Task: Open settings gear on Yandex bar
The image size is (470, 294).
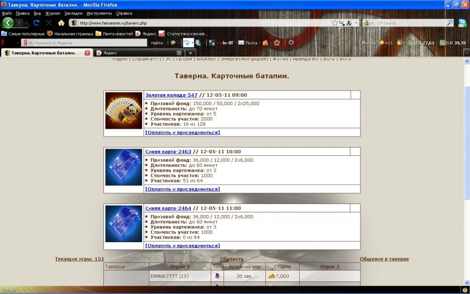Action: point(291,43)
